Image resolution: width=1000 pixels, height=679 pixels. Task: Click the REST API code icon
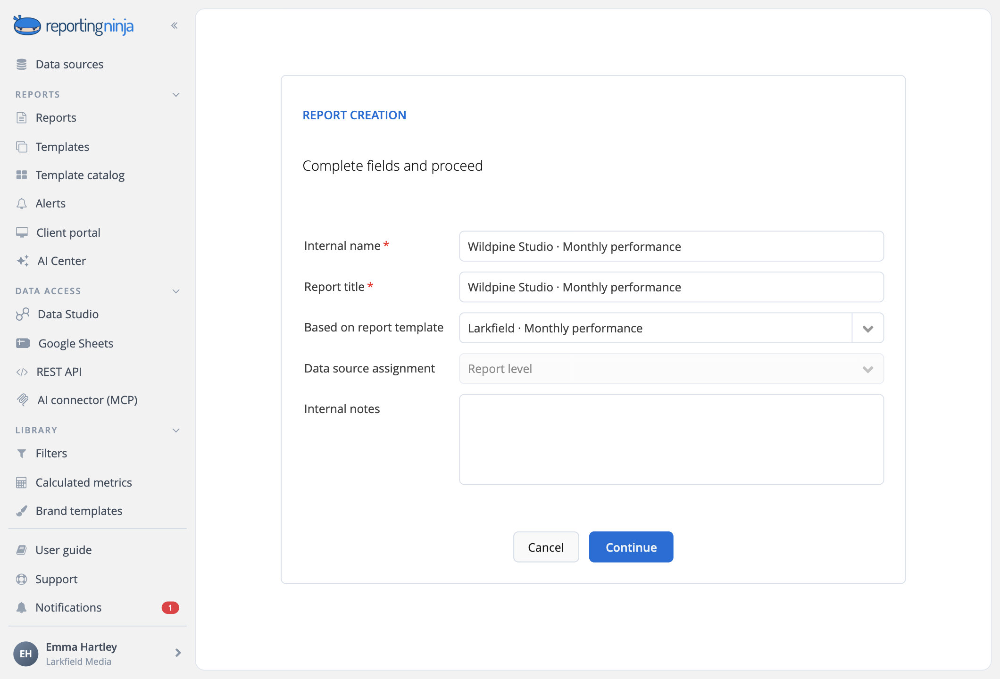tap(22, 372)
